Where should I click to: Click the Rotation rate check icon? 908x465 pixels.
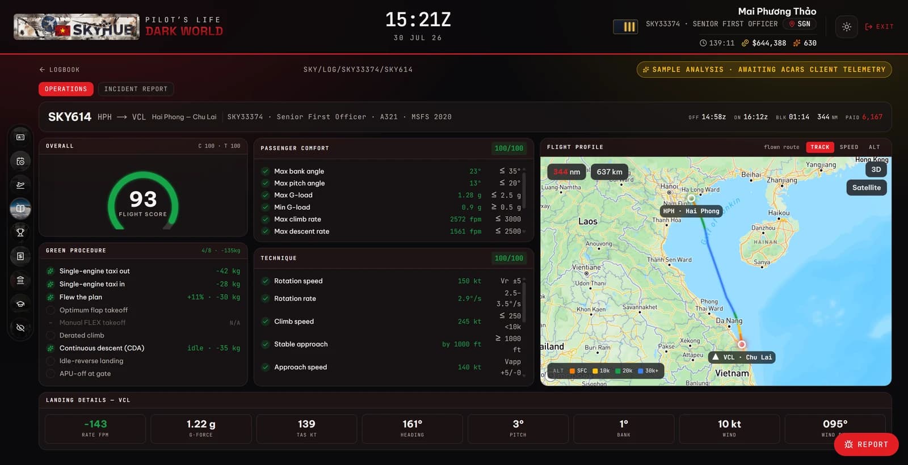[x=265, y=299]
